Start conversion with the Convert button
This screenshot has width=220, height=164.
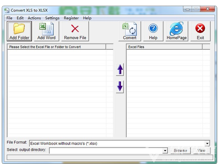[x=130, y=31]
